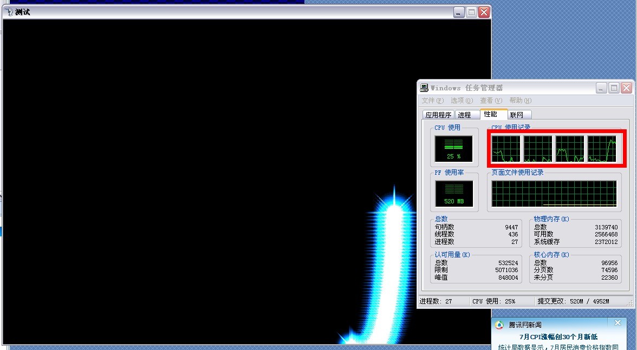Click the 句柄数 value 9447
The height and width of the screenshot is (350, 637).
(511, 227)
